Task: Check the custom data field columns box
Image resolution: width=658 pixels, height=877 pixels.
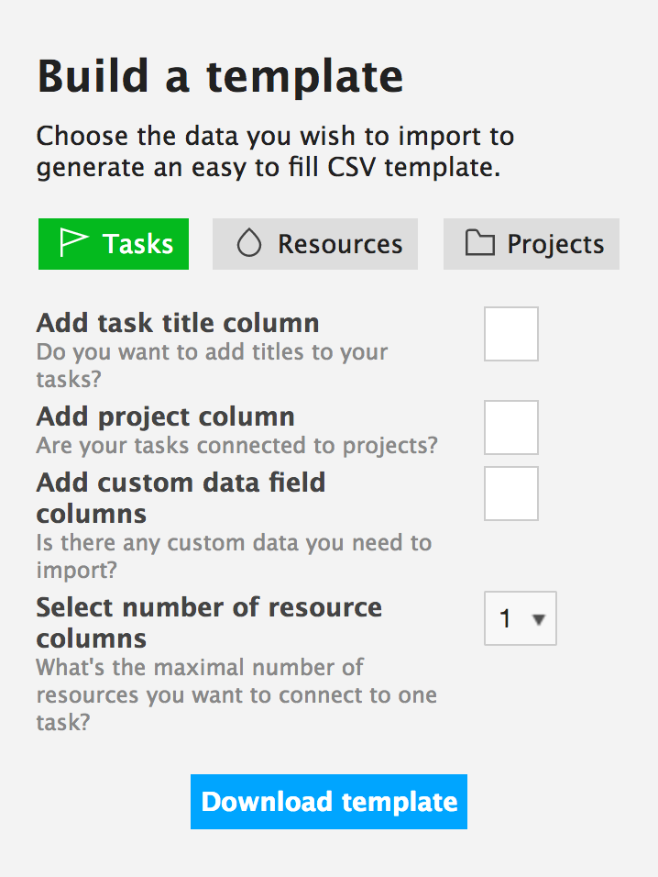Action: 511,494
